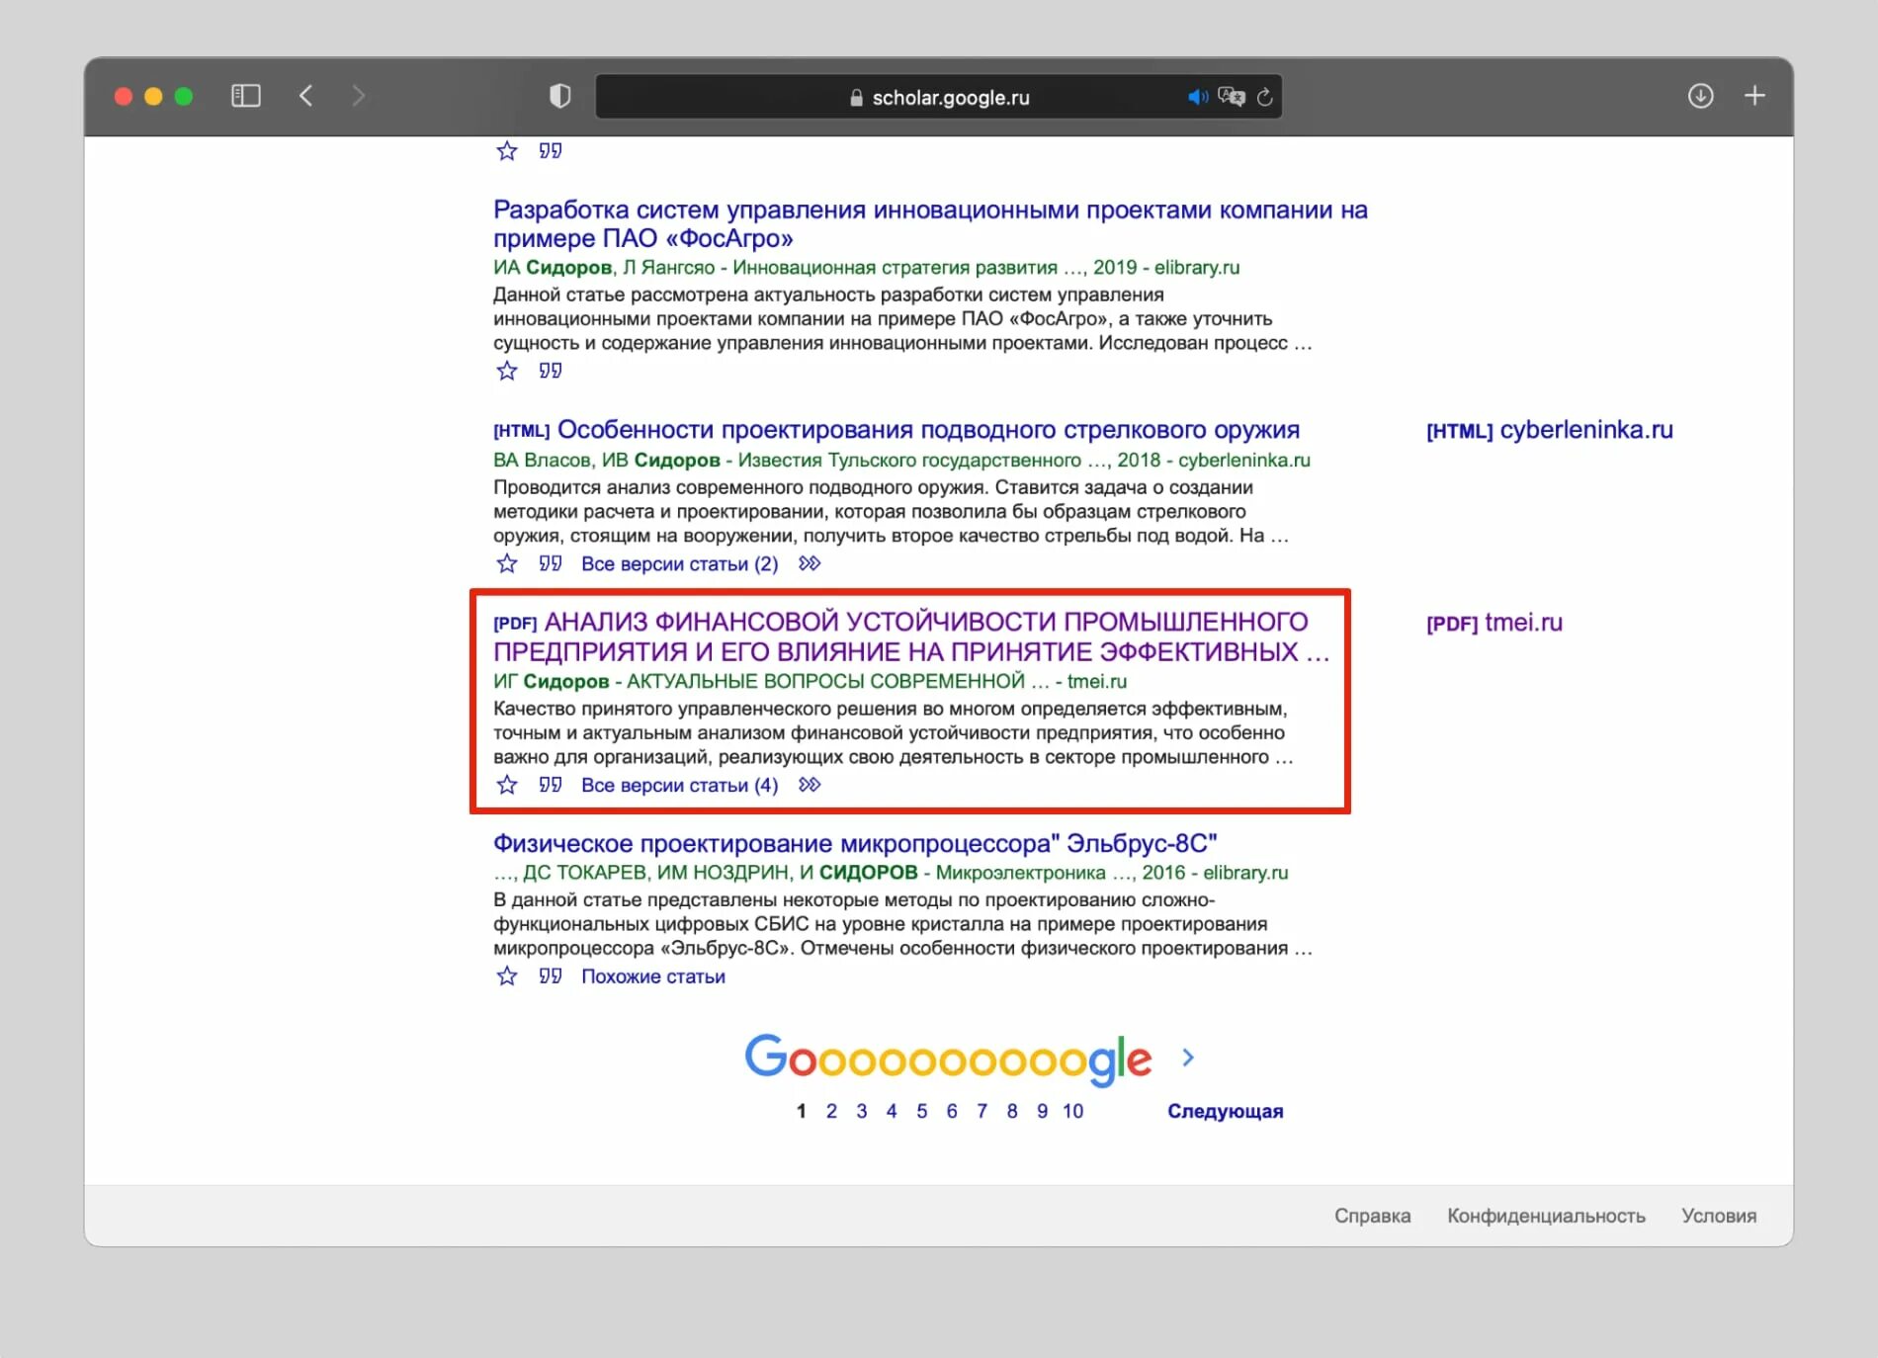1878x1358 pixels.
Task: Open a new tab with plus button
Action: [x=1754, y=96]
